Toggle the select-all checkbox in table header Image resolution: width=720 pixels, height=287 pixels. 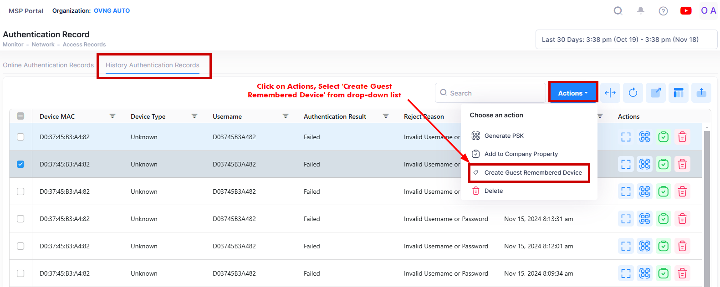[x=20, y=116]
